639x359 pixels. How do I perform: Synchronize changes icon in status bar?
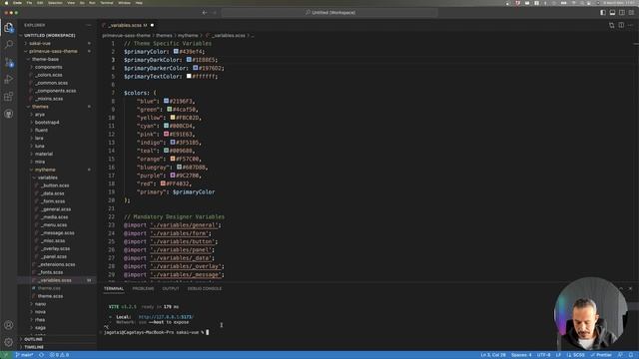[41, 355]
